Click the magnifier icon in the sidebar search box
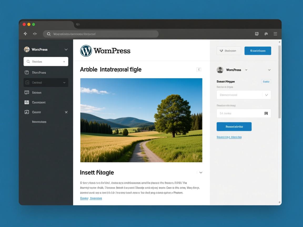This screenshot has width=303, height=227. 28,62
